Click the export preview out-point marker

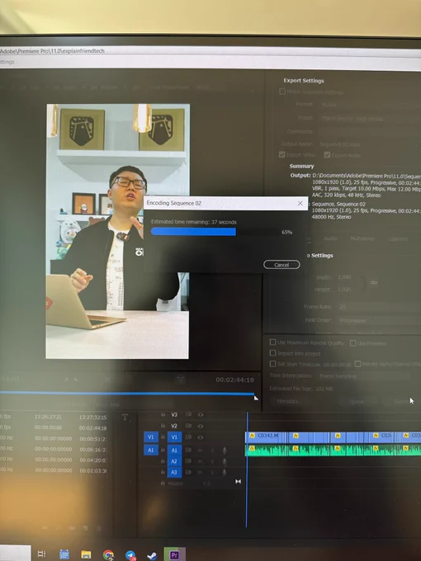point(256,398)
